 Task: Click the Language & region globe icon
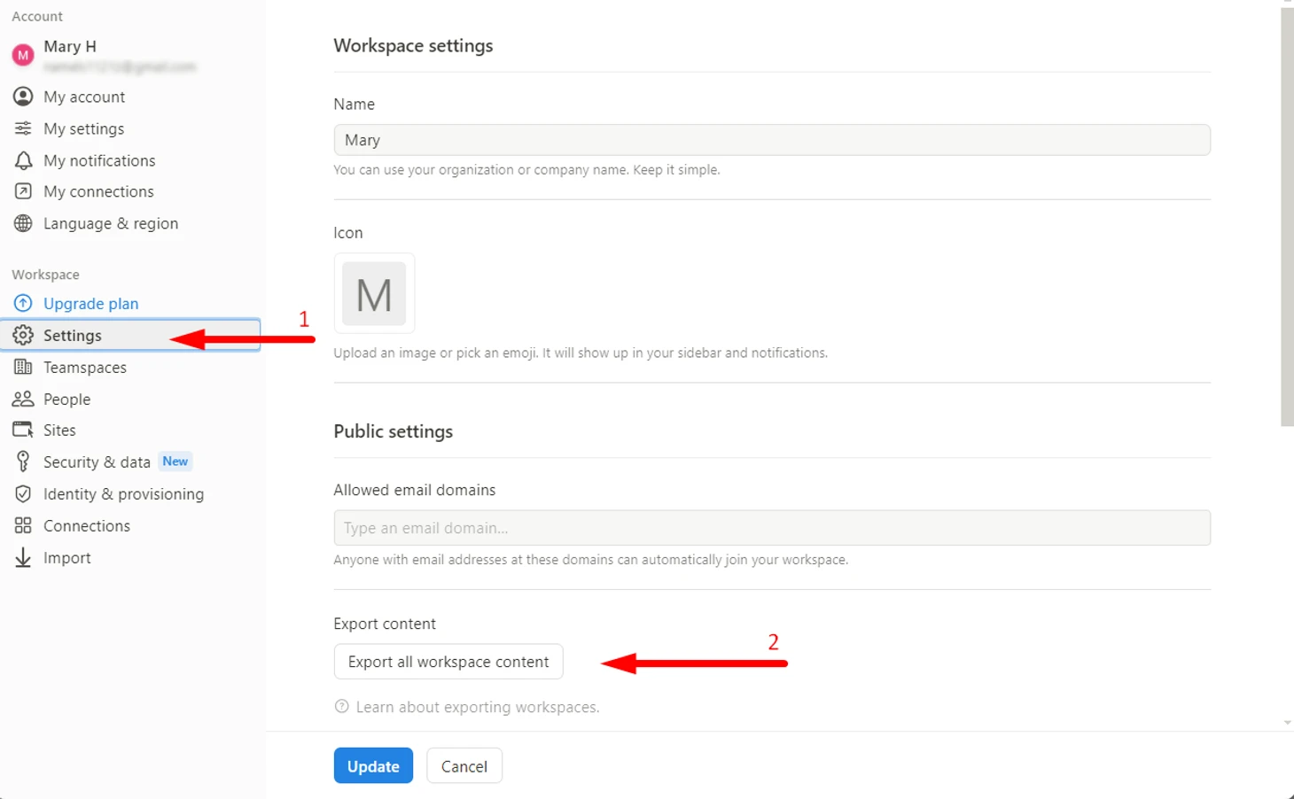coord(23,223)
